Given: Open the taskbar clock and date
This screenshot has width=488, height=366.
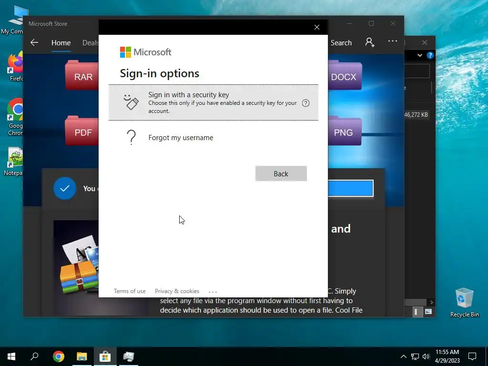Looking at the screenshot, I should [x=447, y=356].
